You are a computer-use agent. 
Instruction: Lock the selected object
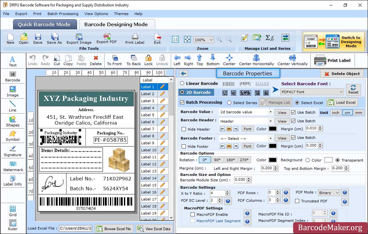[x=148, y=60]
